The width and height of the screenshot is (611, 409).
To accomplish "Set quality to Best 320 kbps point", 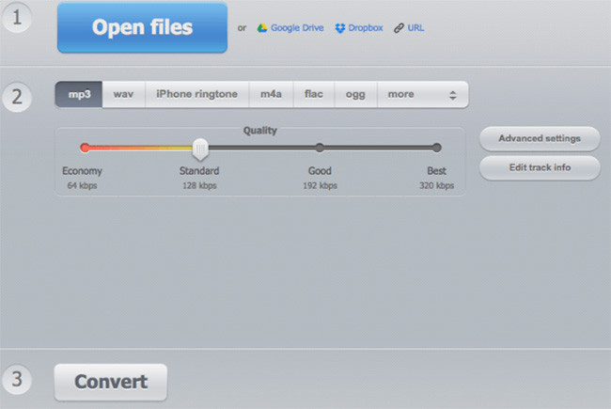I will (x=436, y=148).
